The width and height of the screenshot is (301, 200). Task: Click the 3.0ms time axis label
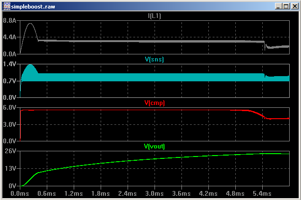point(155,193)
